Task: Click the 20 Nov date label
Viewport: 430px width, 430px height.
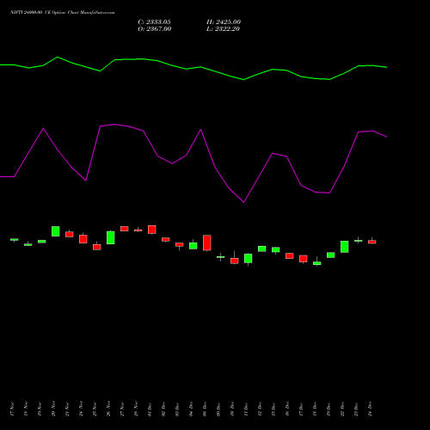Action: (53, 408)
